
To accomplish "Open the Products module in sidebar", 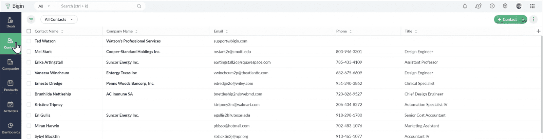I will [x=11, y=86].
